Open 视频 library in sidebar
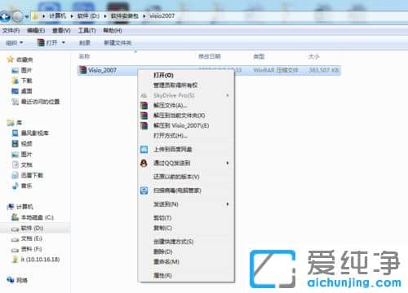 click(x=22, y=143)
